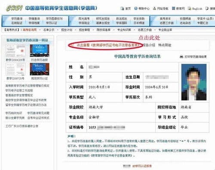The height and width of the screenshot is (170, 215).
Task: Click the 首页 home icon
Action: 122,9
